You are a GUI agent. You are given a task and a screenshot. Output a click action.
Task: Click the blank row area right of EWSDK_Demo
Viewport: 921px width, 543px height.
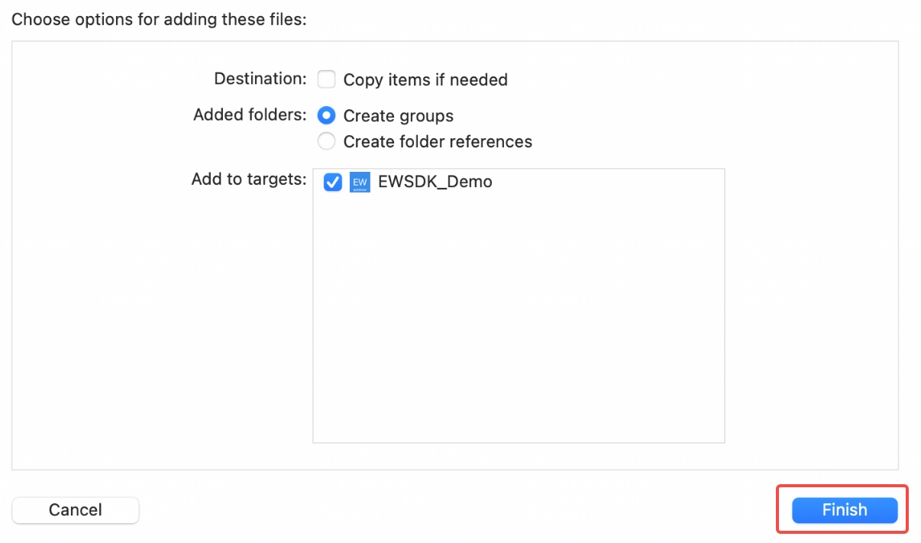point(607,182)
